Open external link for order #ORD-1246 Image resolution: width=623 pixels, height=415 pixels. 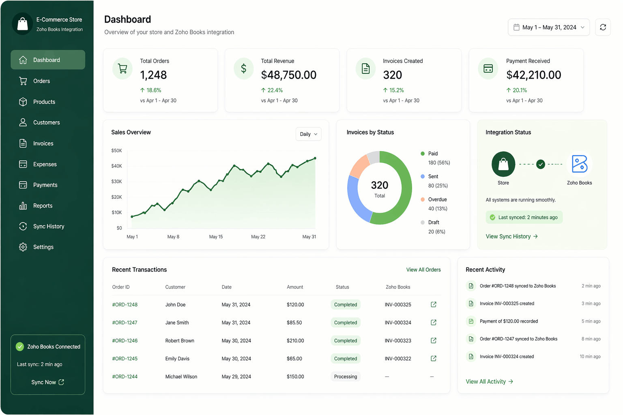(x=434, y=340)
